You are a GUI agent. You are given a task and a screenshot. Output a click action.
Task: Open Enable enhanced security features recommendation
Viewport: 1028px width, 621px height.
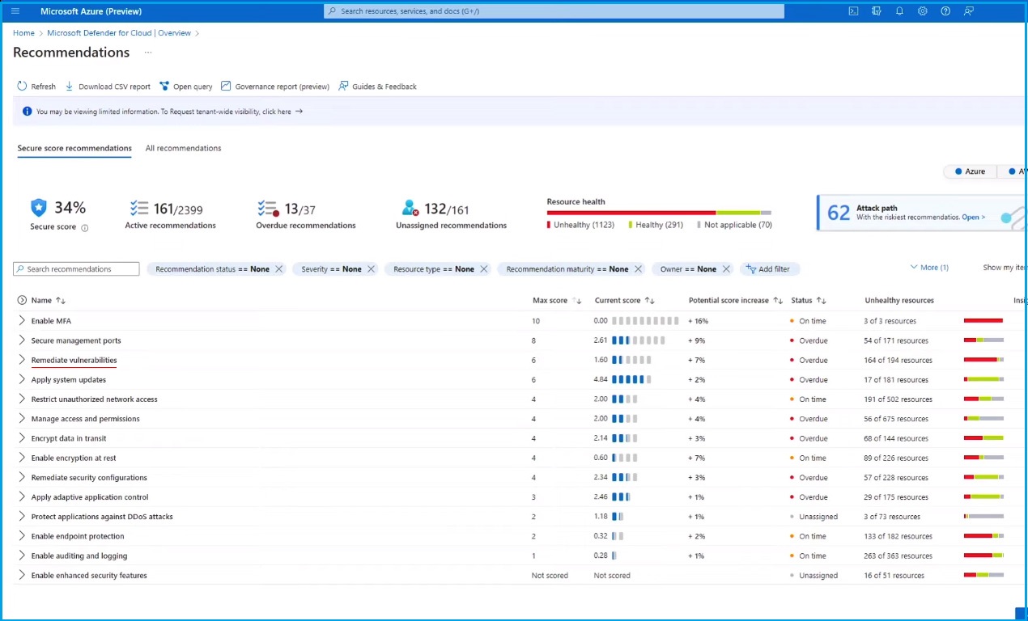pyautogui.click(x=89, y=576)
